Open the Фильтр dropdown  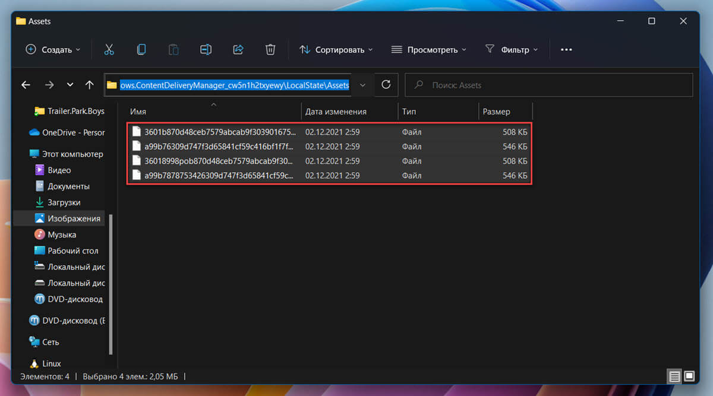pos(512,50)
